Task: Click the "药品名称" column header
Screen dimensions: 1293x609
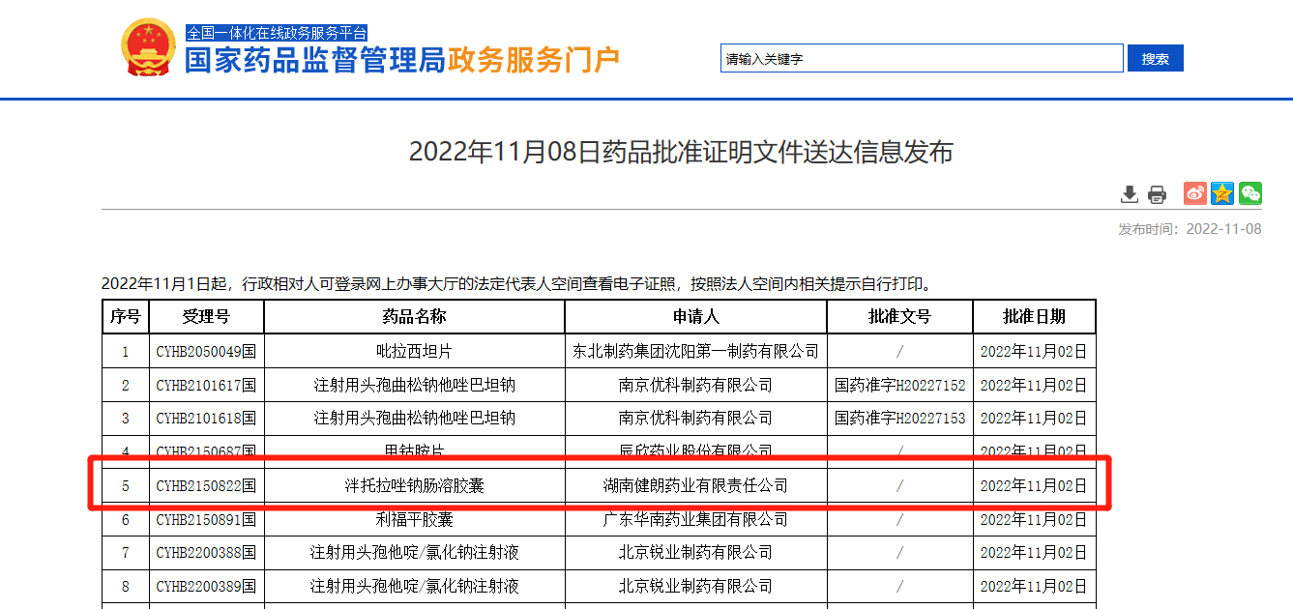Action: click(x=414, y=316)
